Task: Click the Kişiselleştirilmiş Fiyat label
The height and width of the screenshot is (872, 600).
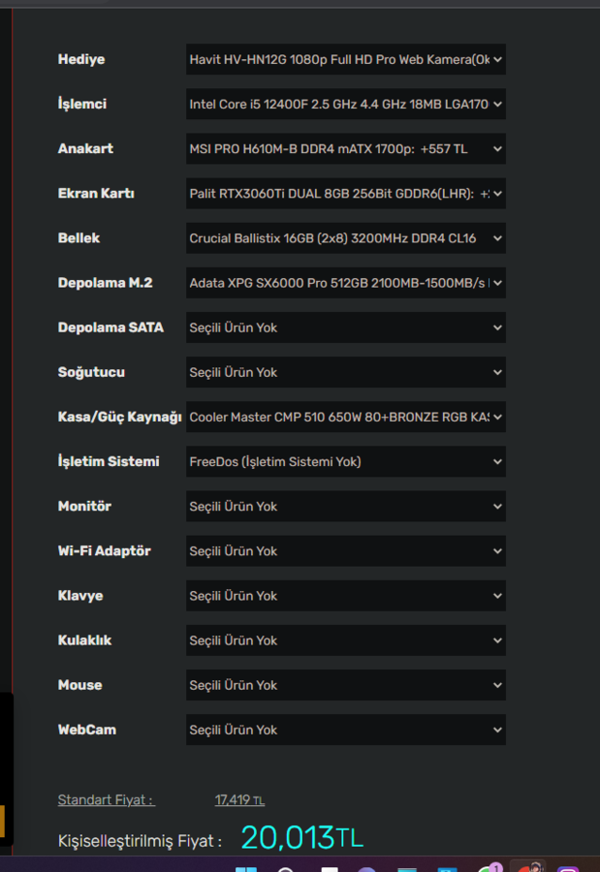Action: 140,840
